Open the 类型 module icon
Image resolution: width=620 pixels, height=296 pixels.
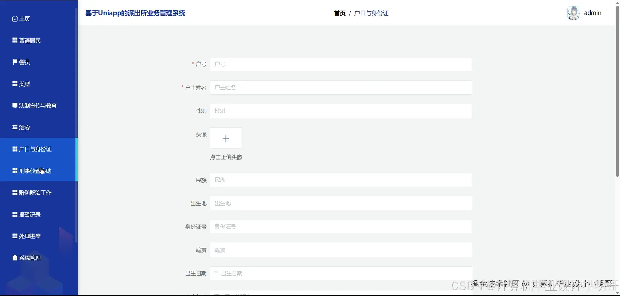(14, 83)
